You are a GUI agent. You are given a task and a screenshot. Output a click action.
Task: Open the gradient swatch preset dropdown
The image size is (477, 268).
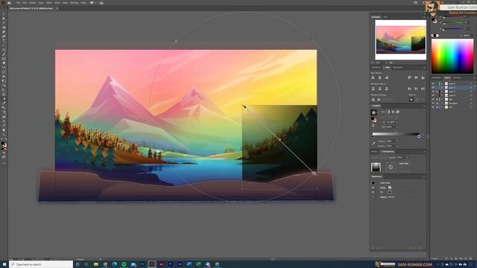coord(378,112)
